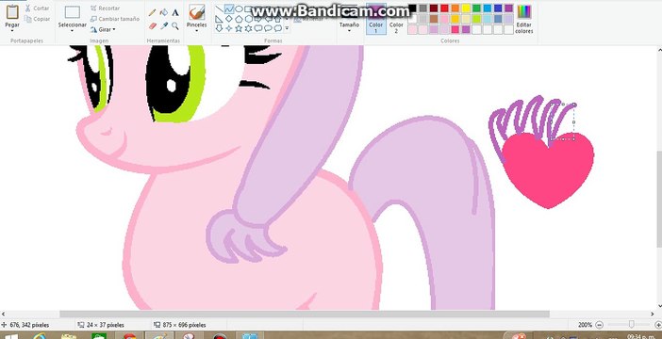Choose the diamond shape
The image size is (662, 339).
[x=229, y=19]
